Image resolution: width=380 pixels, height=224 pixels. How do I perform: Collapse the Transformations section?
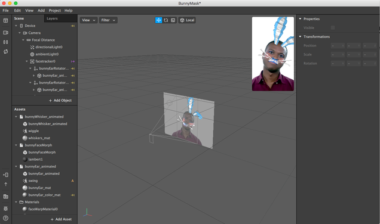[301, 36]
